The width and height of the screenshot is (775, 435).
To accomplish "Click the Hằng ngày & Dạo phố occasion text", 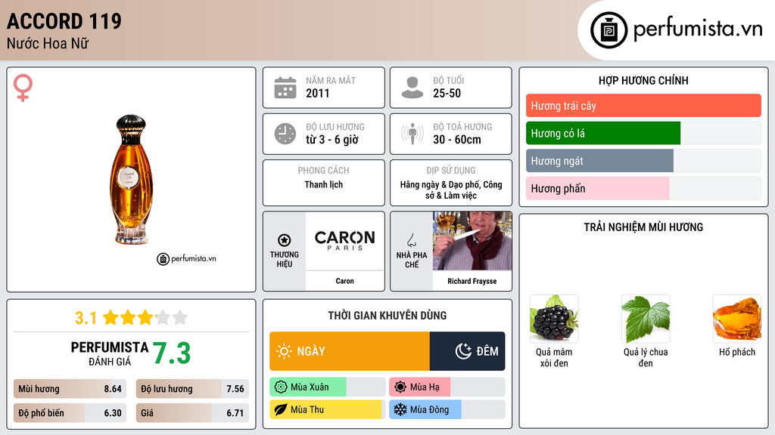I will [x=451, y=190].
